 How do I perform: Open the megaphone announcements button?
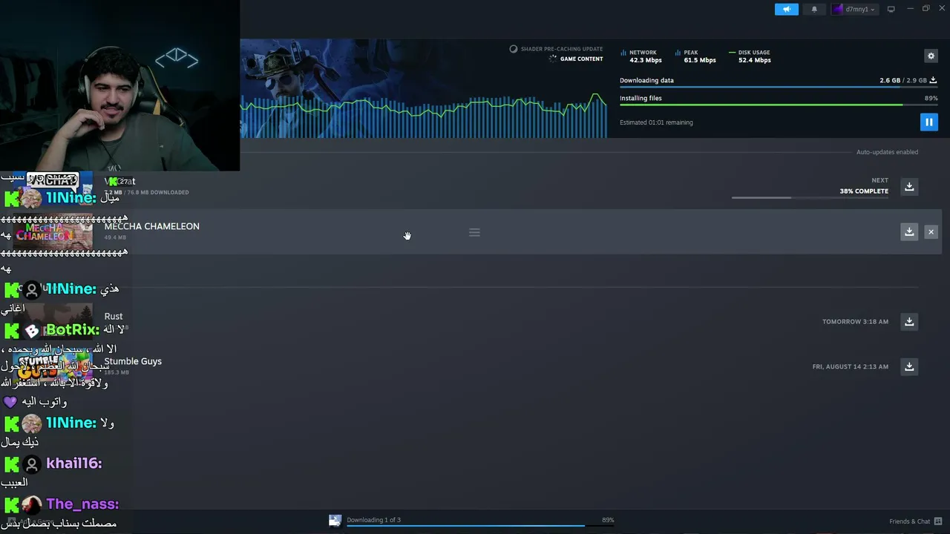tap(787, 9)
